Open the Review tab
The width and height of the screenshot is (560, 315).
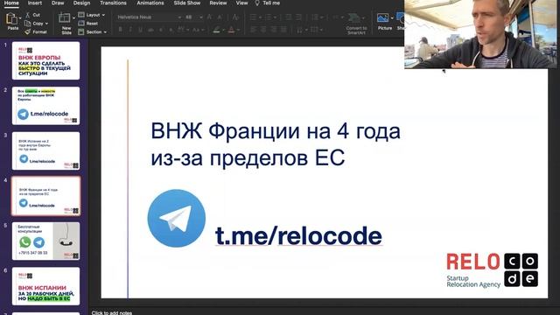click(218, 3)
